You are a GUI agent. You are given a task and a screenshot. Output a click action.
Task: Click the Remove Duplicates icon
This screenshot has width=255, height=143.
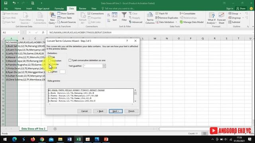pos(157,18)
